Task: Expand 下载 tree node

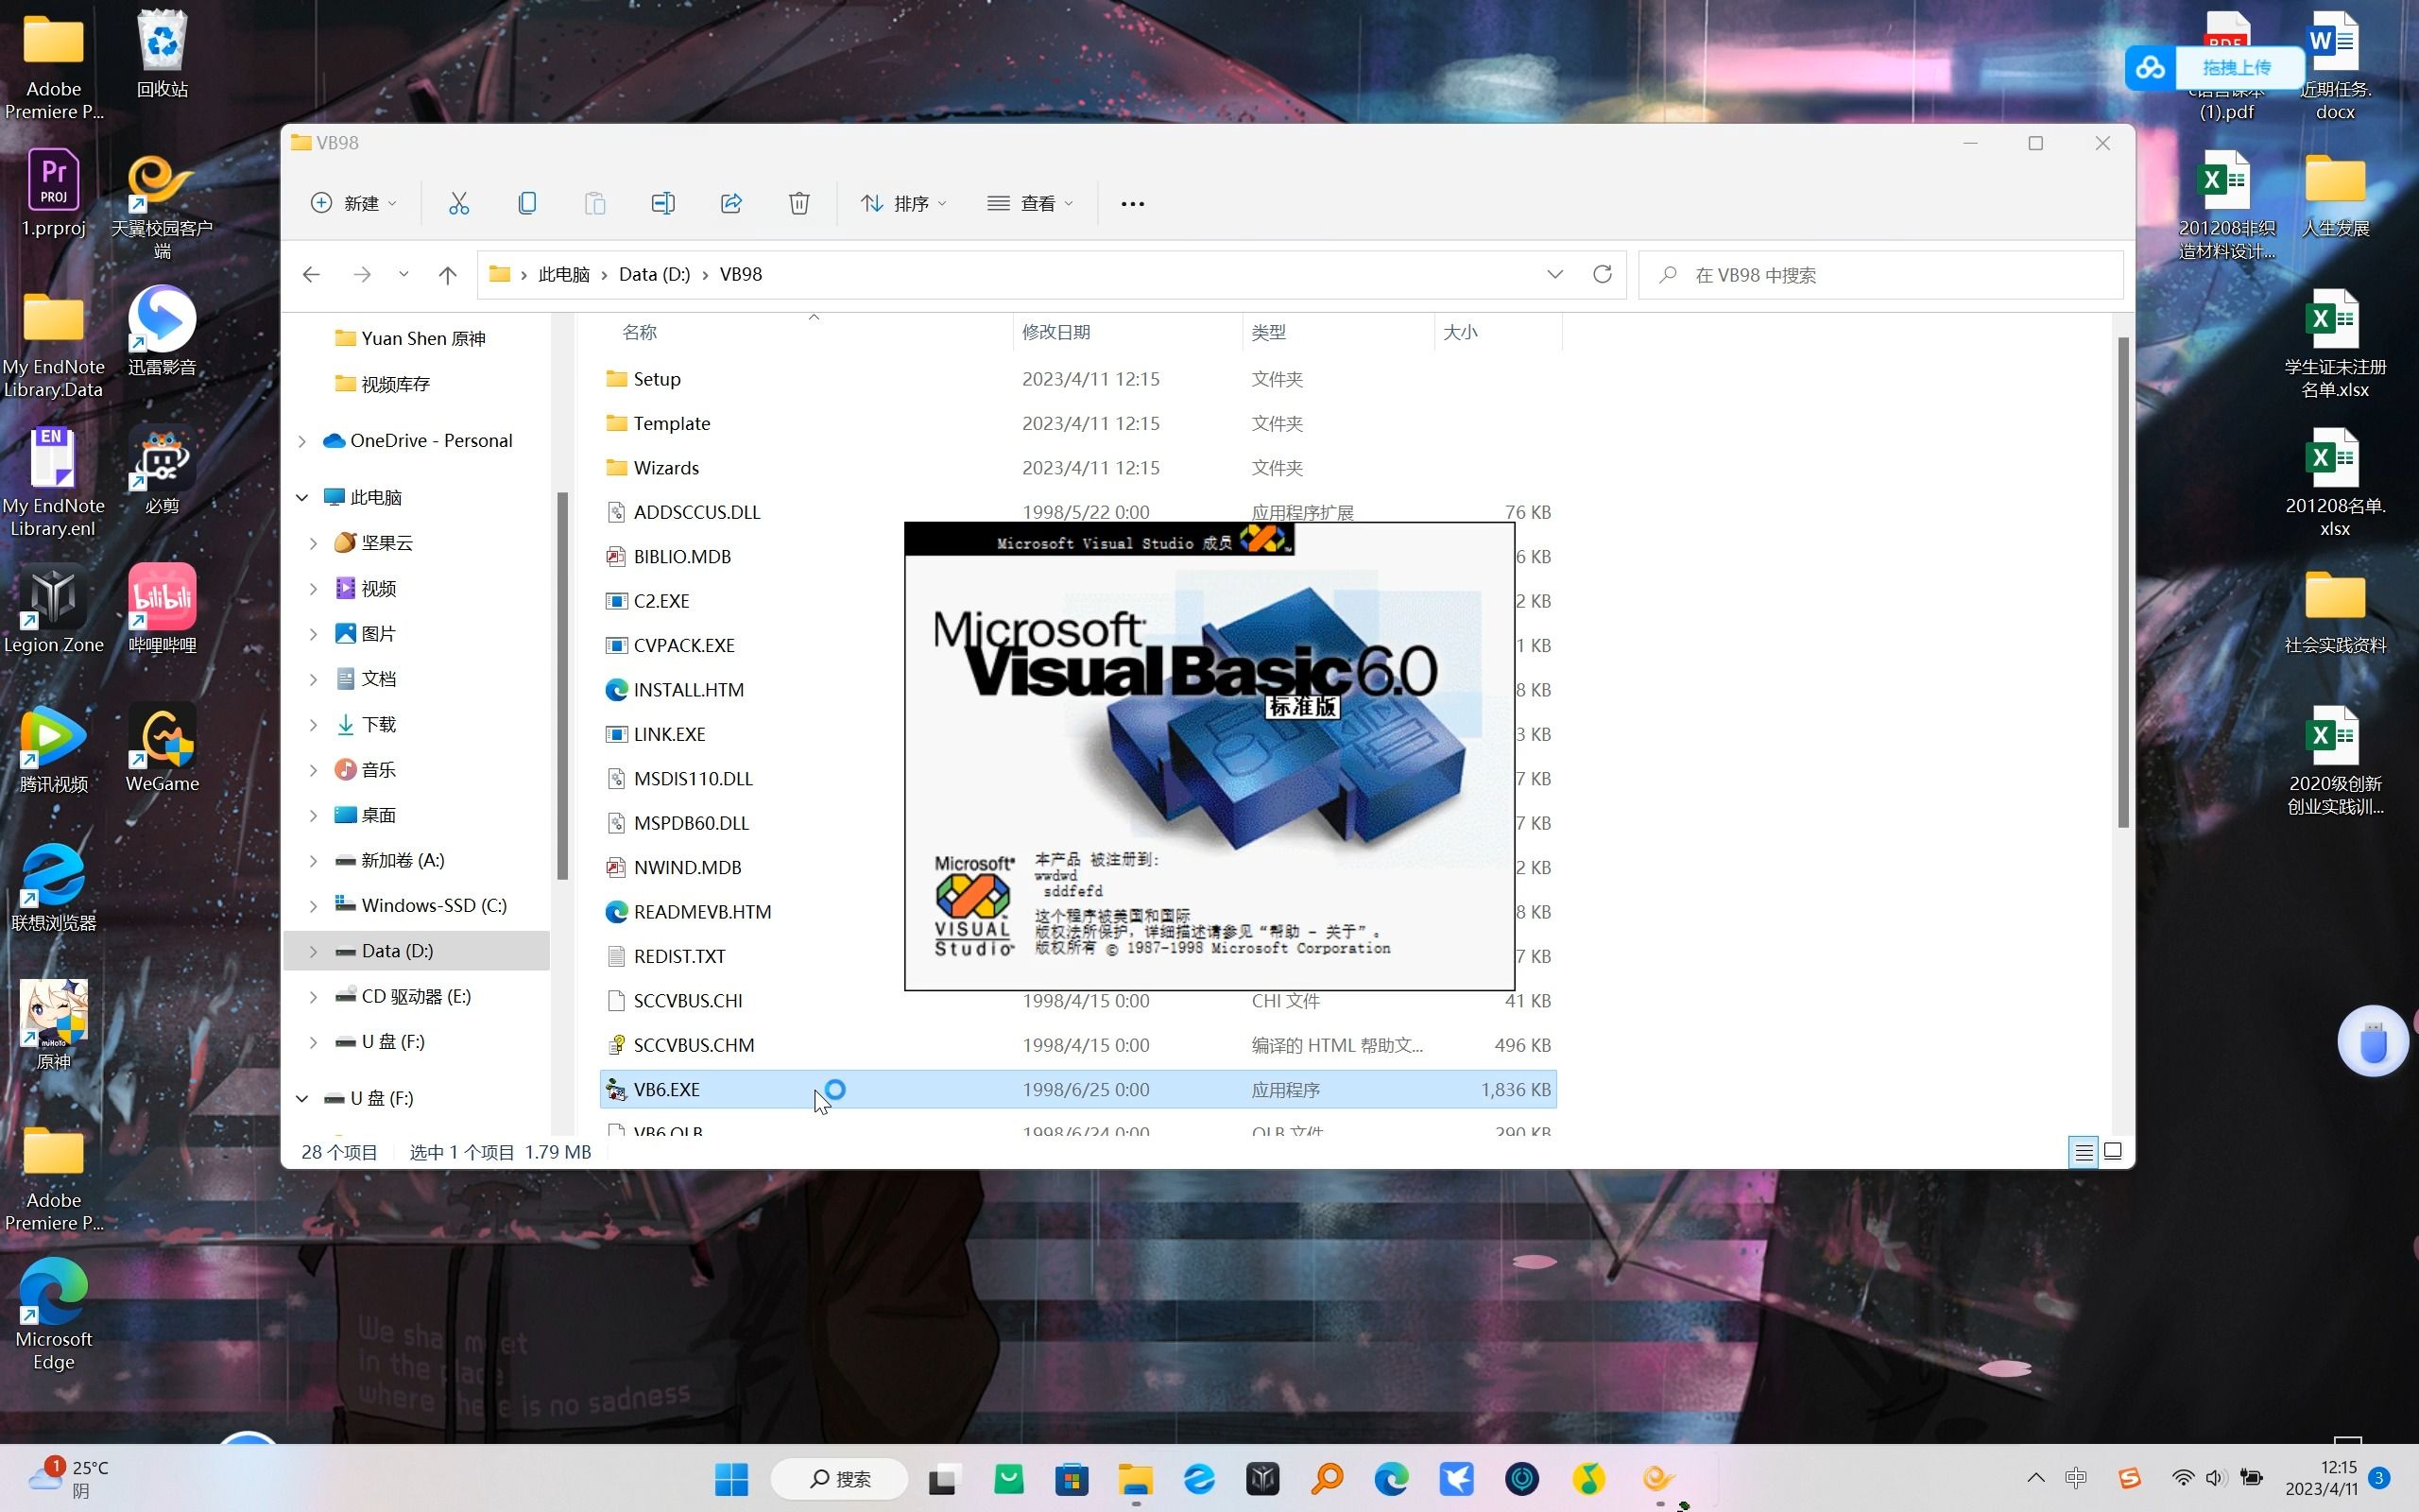Action: pos(313,724)
